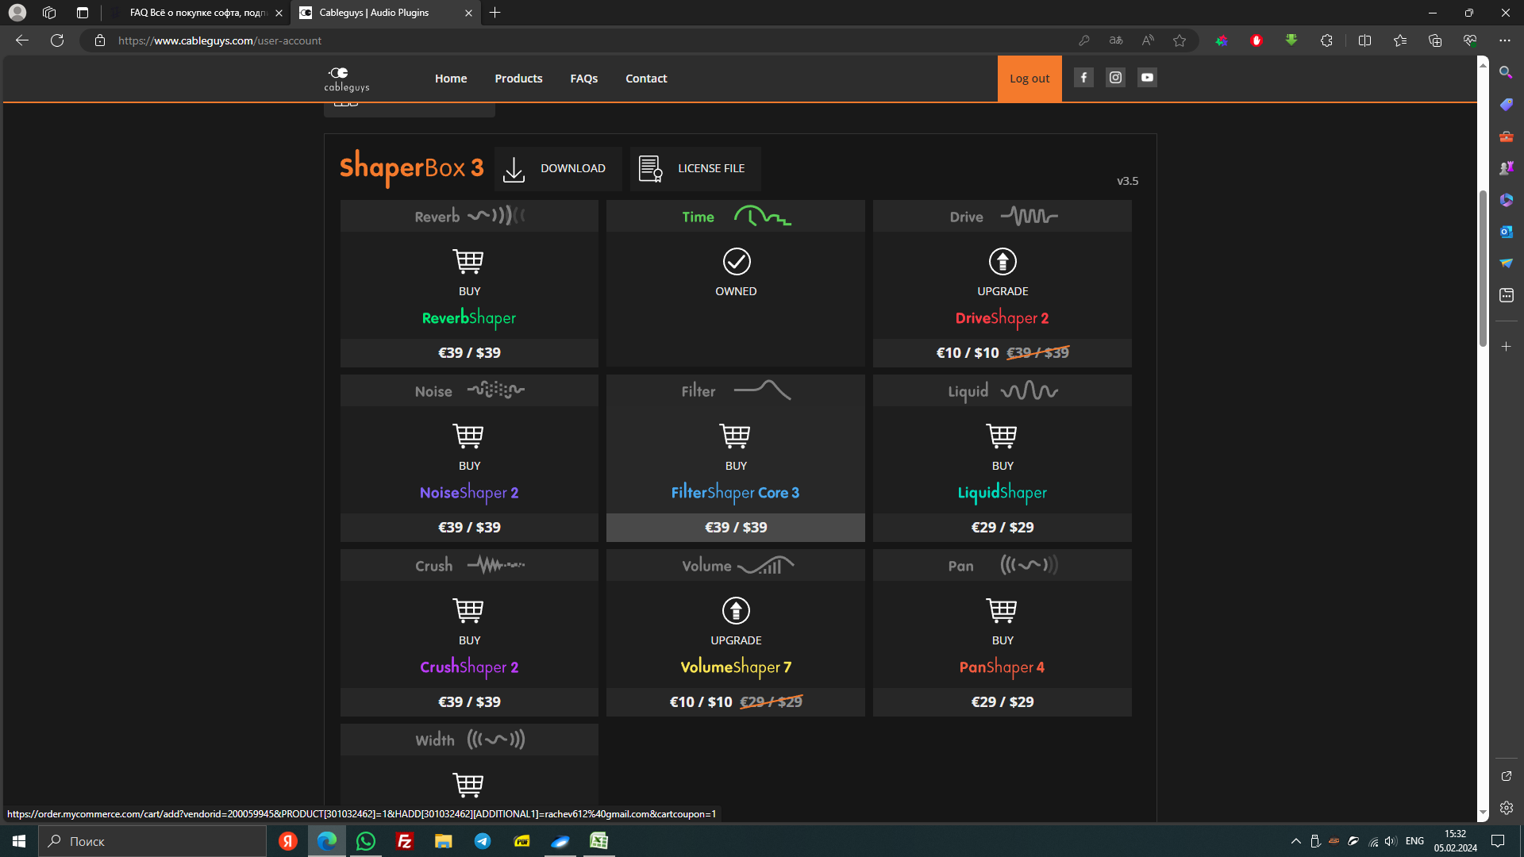Open split screen browser icon
This screenshot has width=1524, height=857.
[1364, 40]
